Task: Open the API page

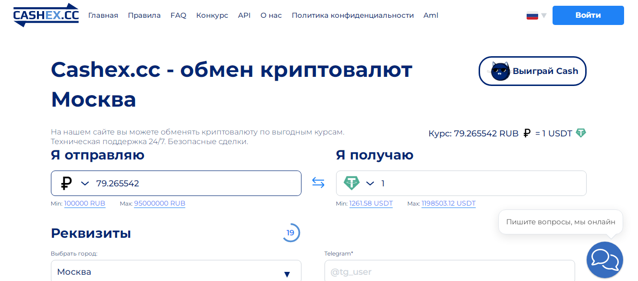Action: (x=244, y=15)
